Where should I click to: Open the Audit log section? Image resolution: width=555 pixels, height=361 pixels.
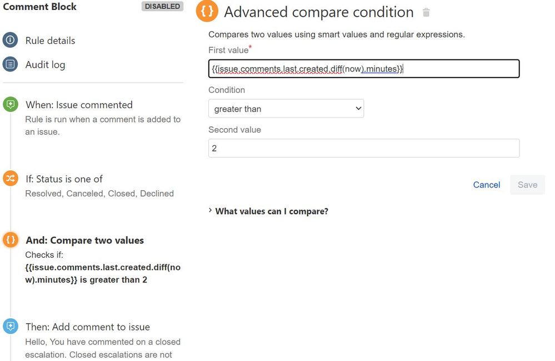click(x=45, y=64)
